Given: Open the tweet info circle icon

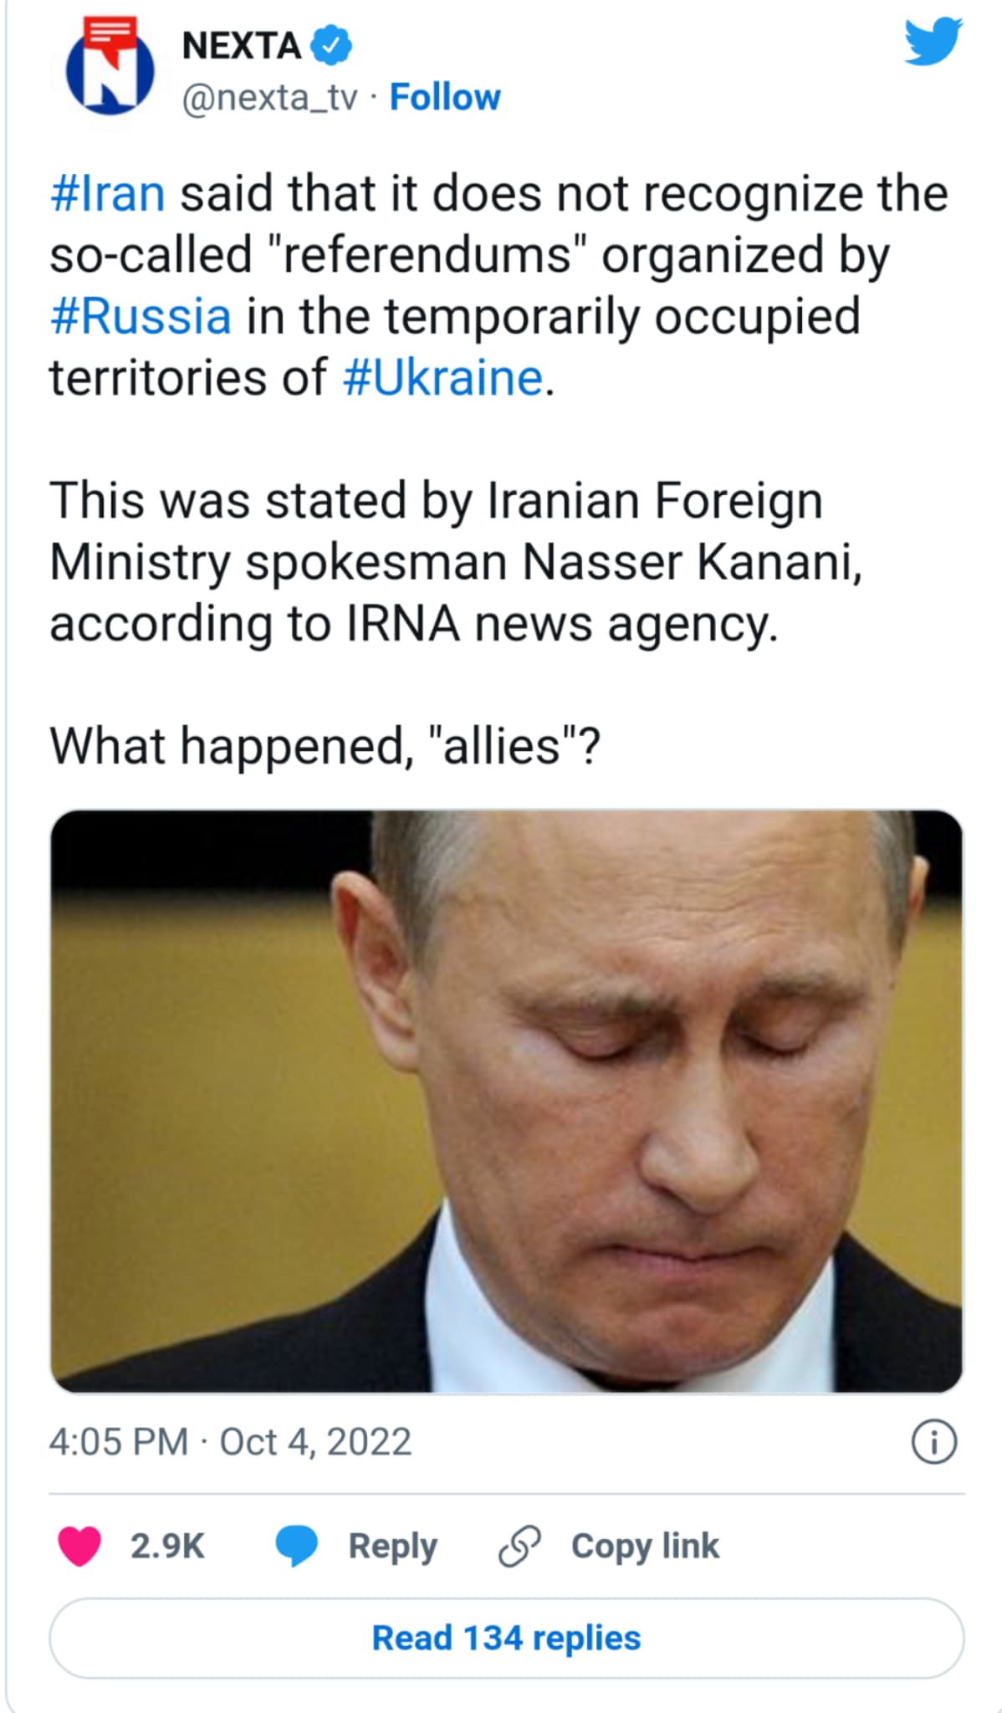Looking at the screenshot, I should [933, 1443].
